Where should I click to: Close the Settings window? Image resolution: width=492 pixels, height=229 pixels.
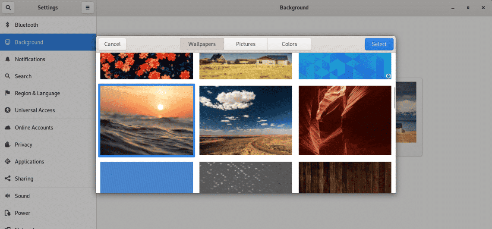tap(483, 8)
